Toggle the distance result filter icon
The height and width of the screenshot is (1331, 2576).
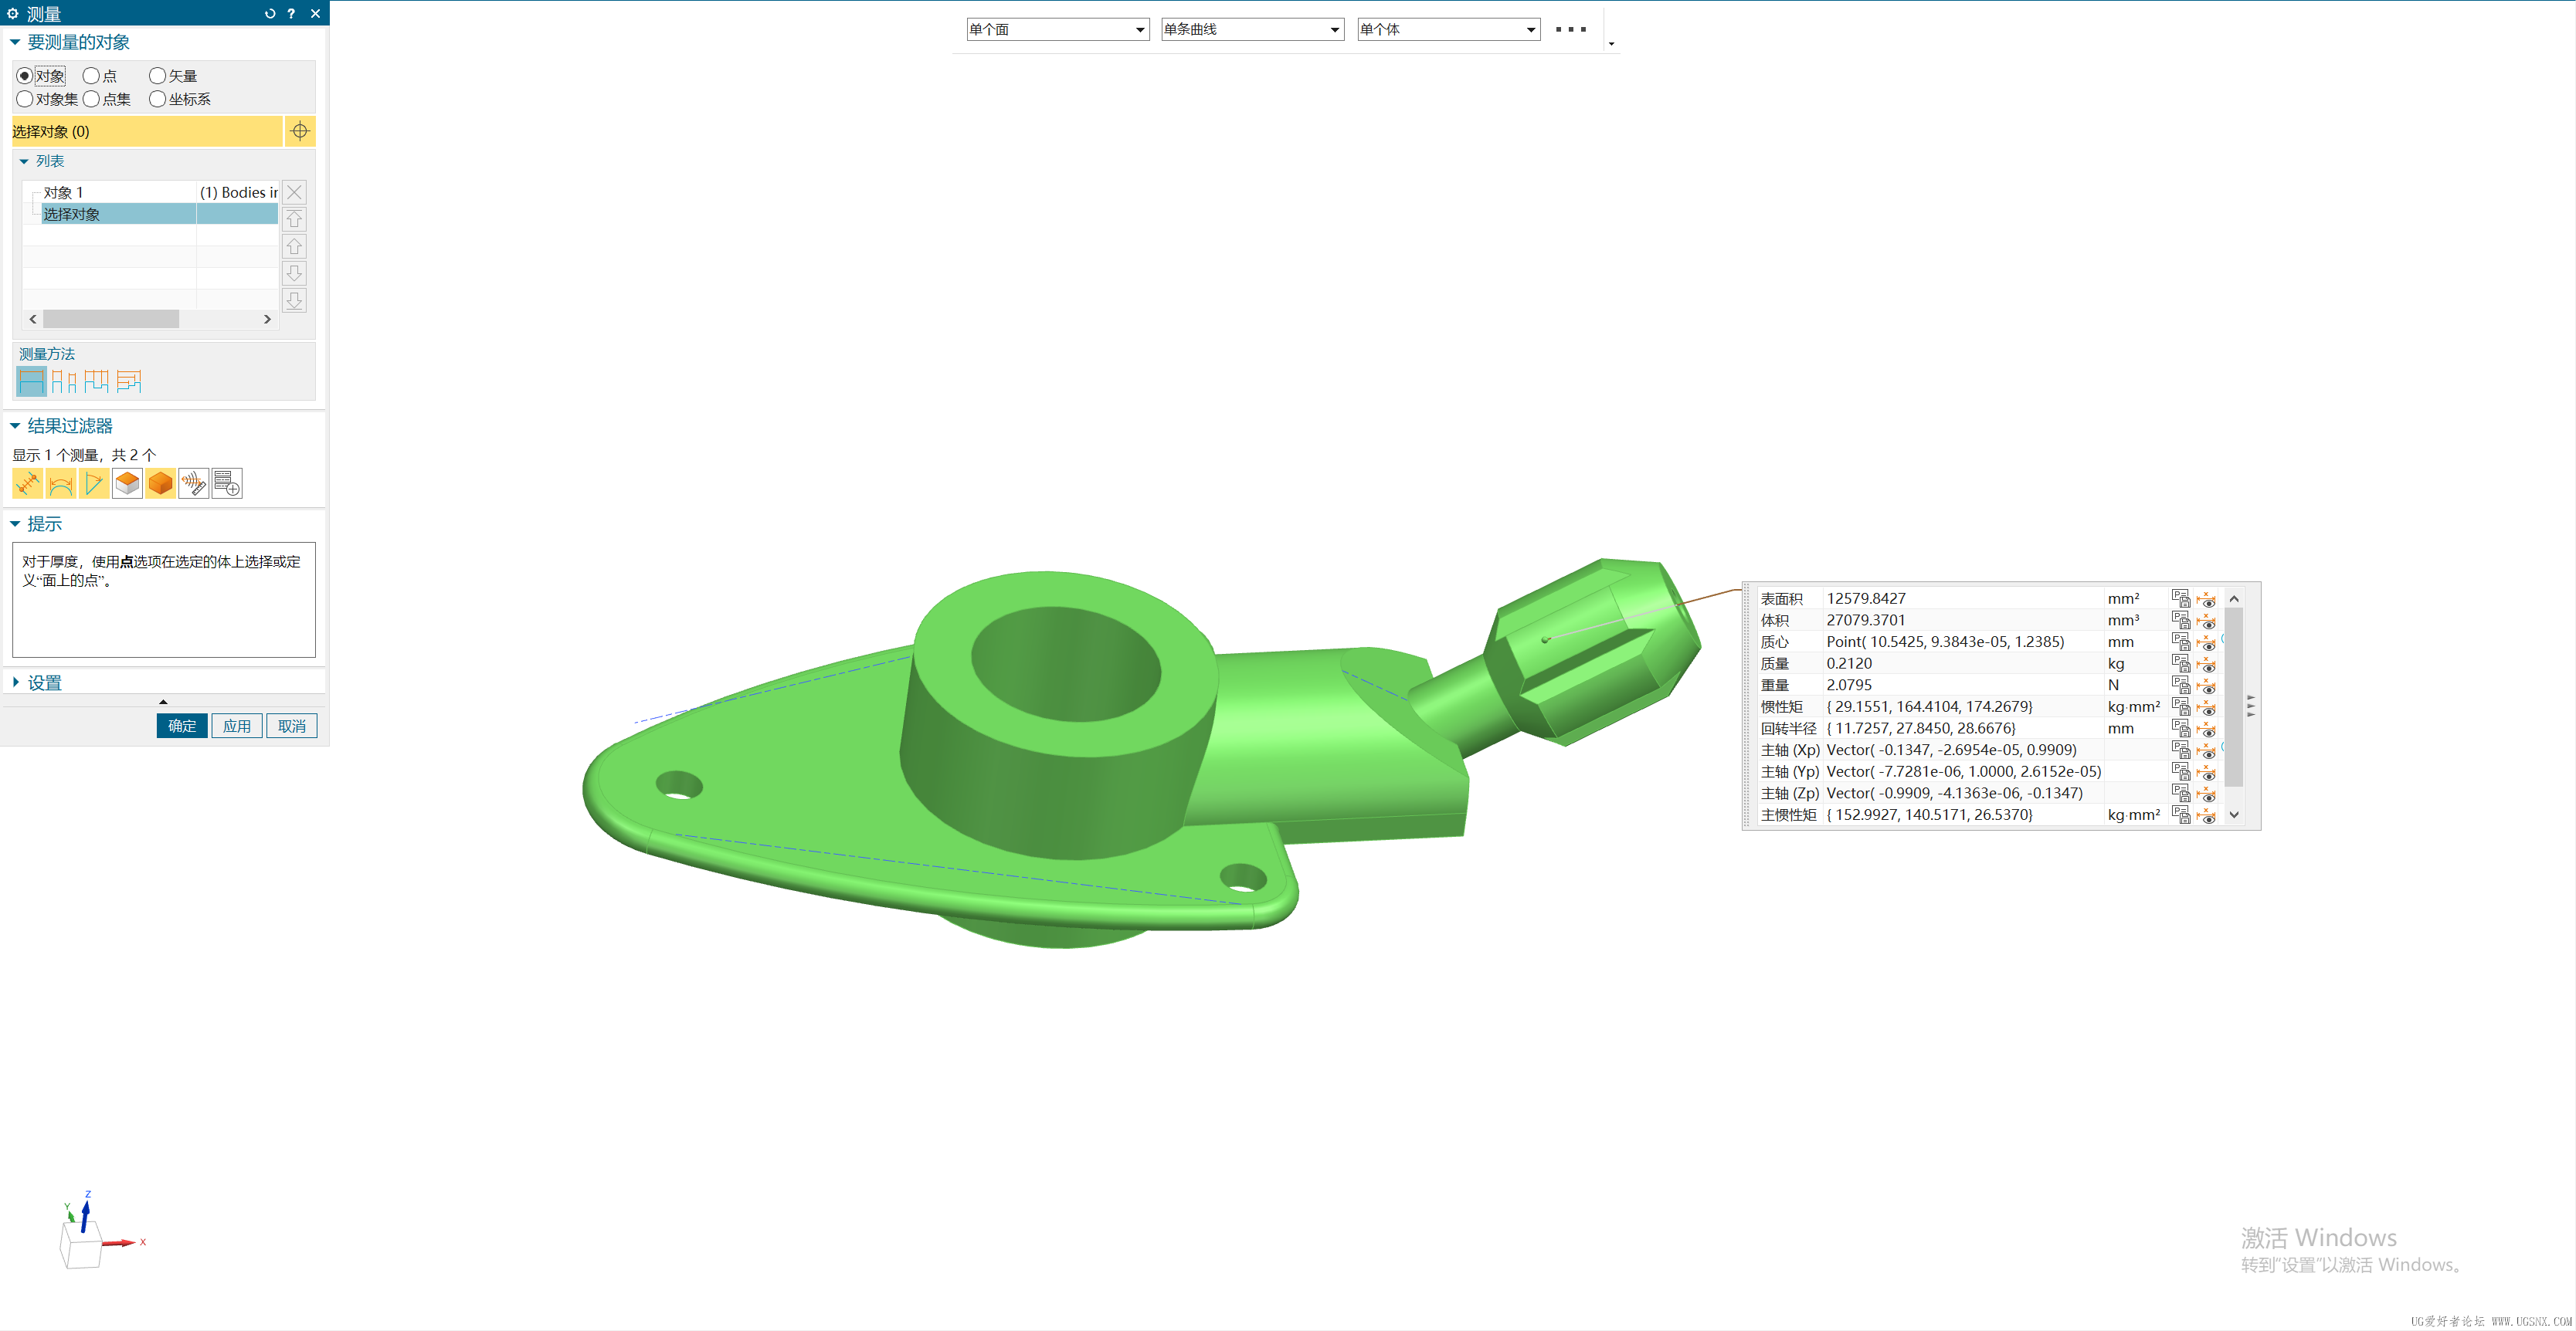(27, 483)
